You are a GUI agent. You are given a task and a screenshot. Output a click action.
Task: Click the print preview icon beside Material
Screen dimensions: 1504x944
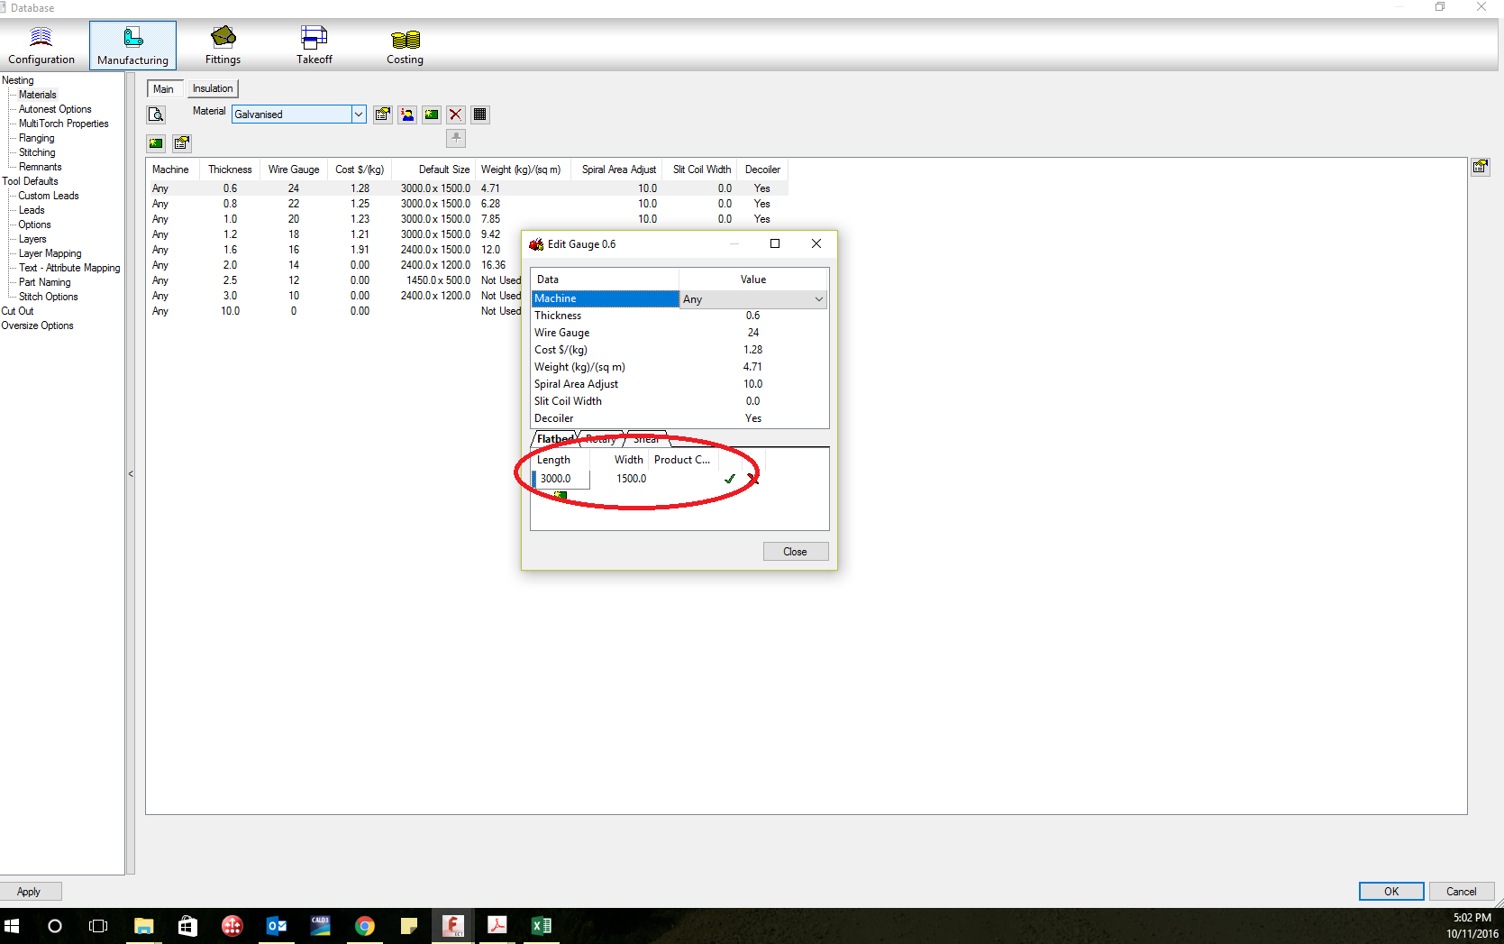pos(155,115)
